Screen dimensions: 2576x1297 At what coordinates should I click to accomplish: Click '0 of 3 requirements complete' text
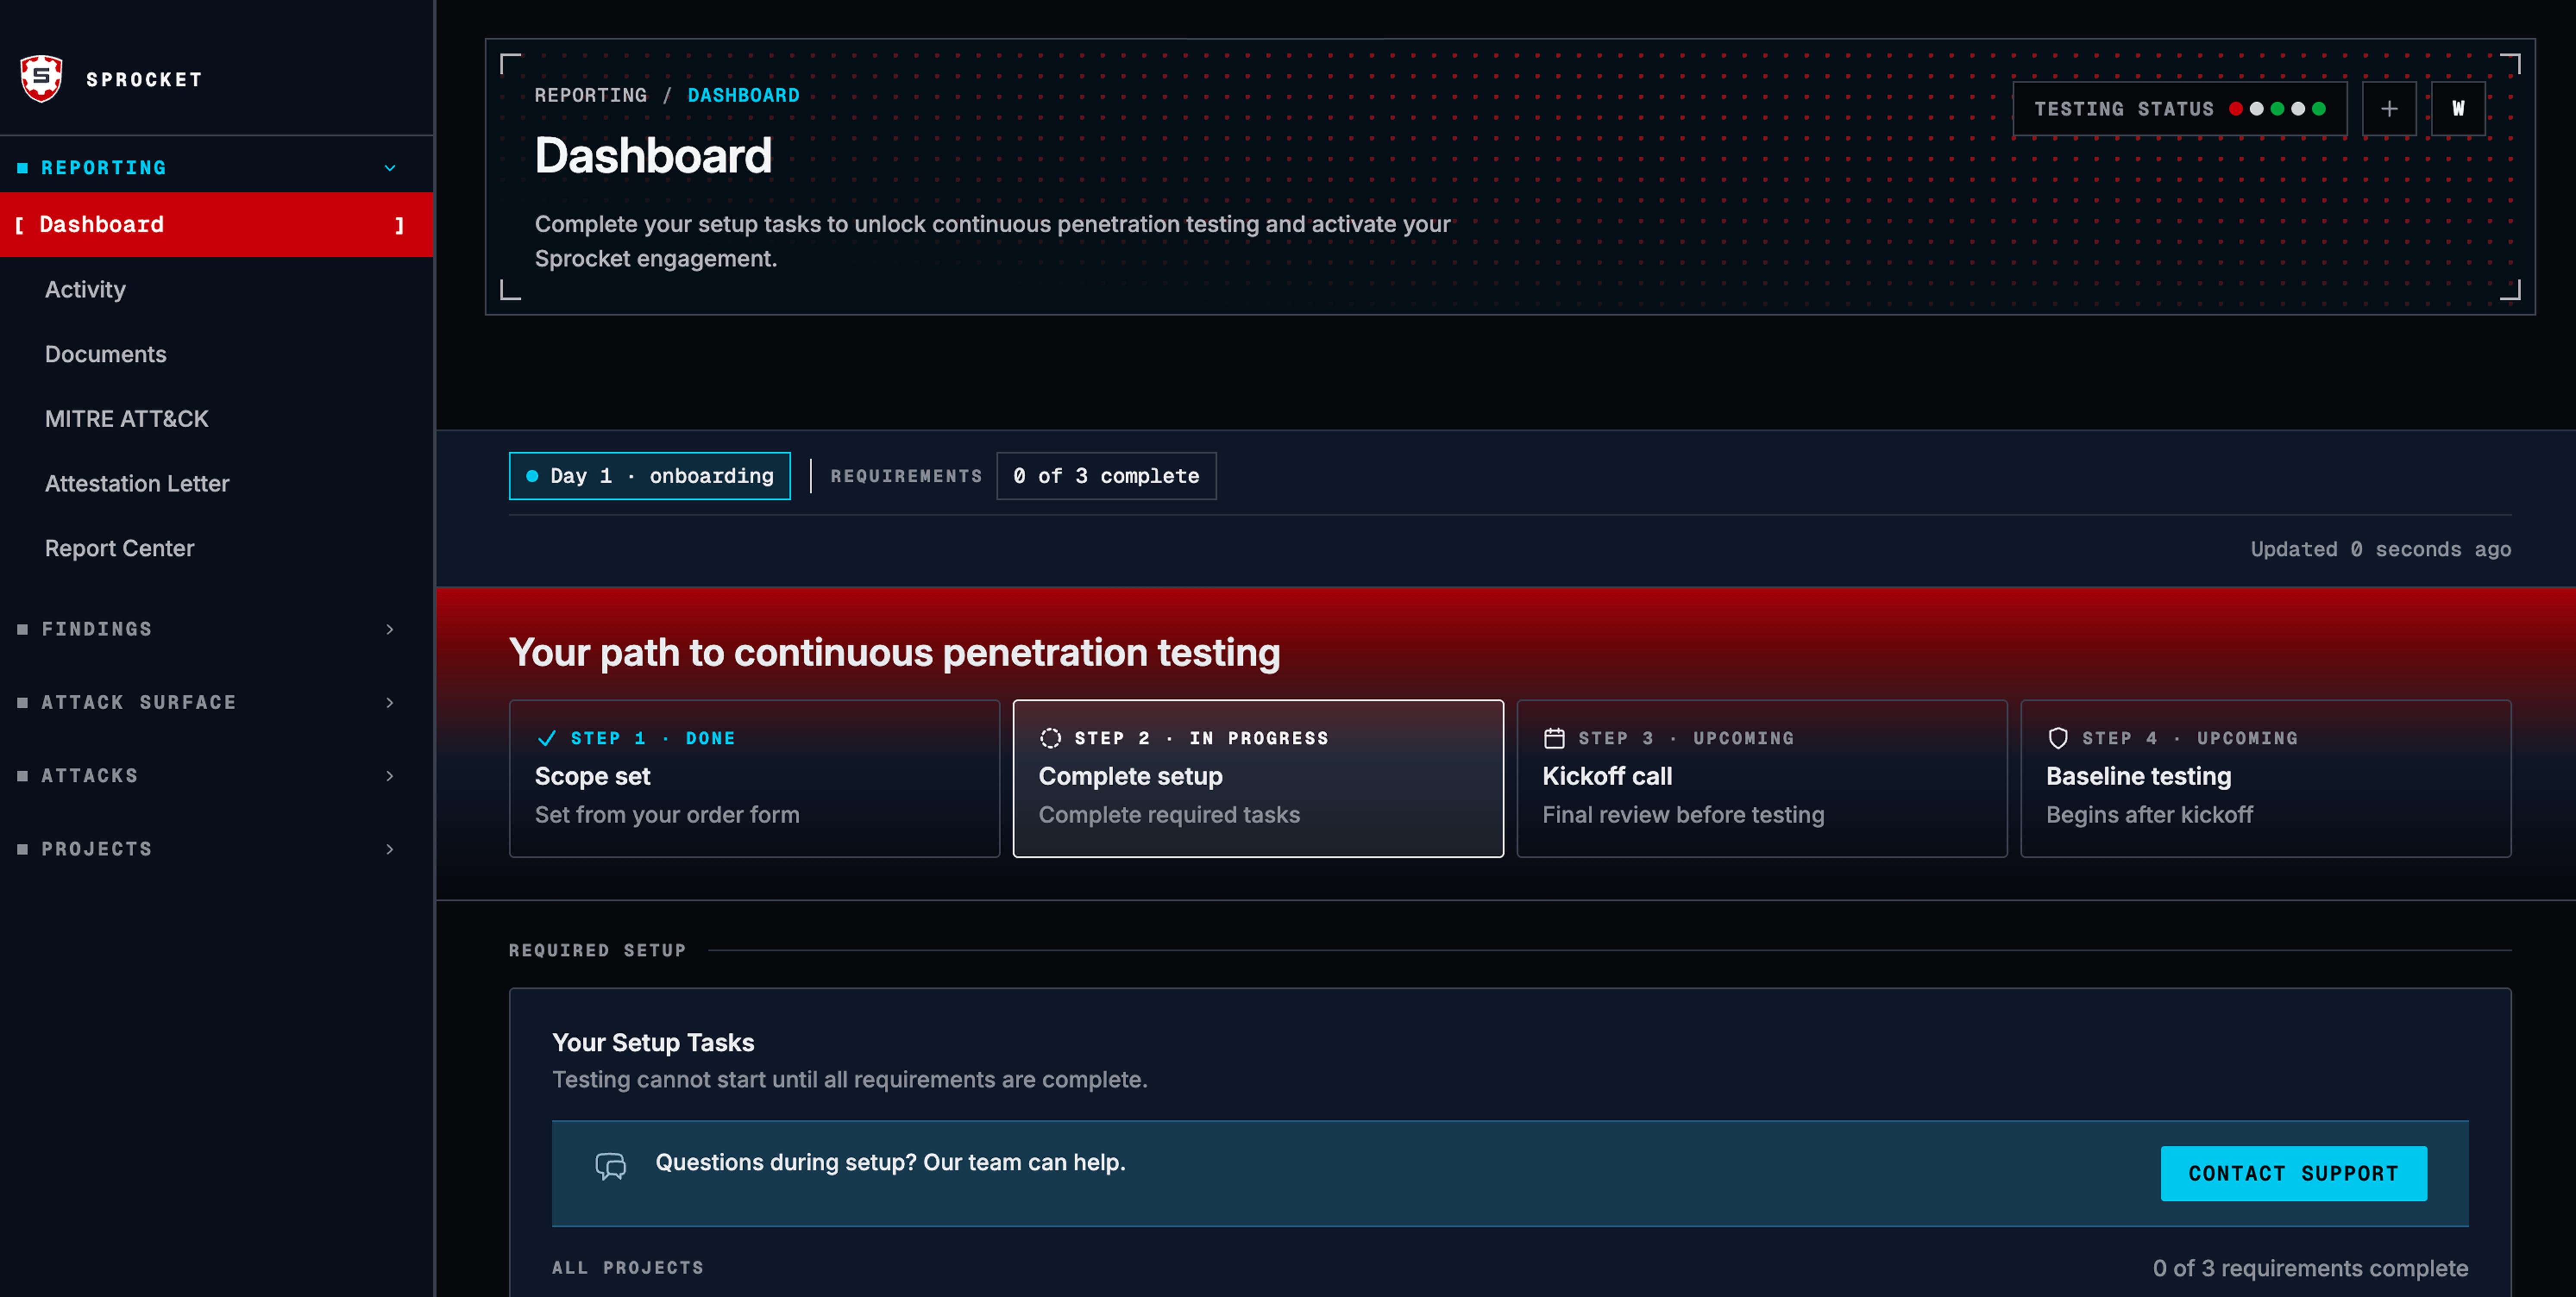tap(2310, 1268)
